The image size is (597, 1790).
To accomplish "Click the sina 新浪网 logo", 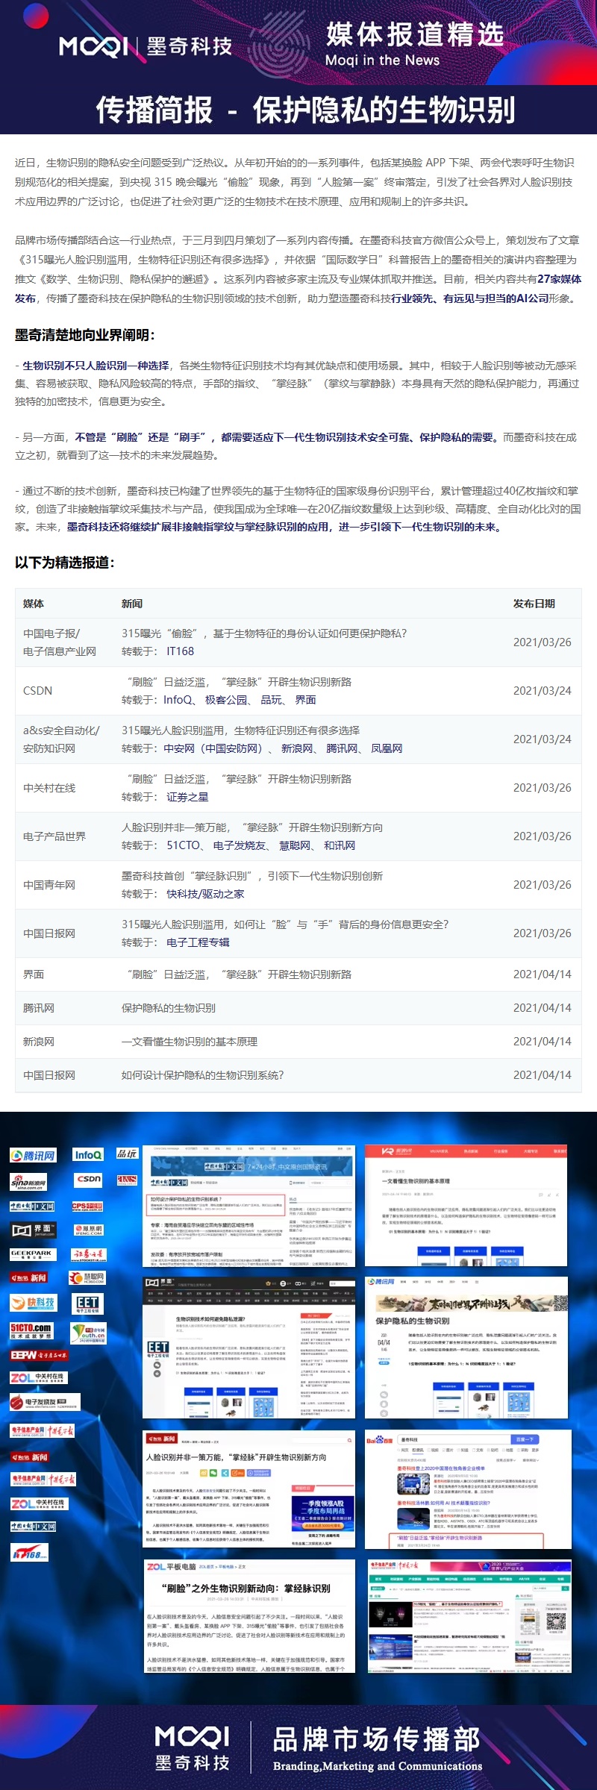I will [x=29, y=1181].
